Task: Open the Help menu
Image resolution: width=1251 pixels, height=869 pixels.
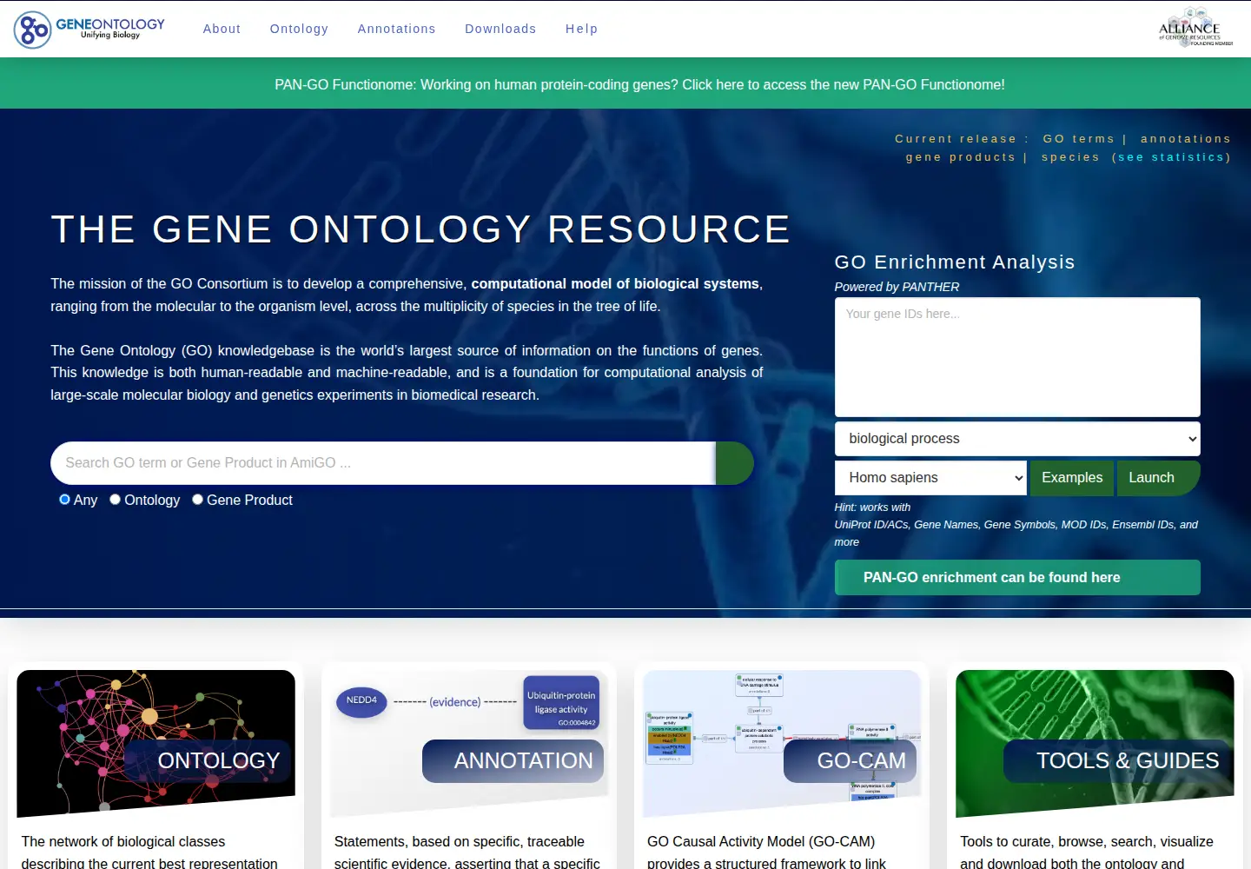Action: pos(581,29)
